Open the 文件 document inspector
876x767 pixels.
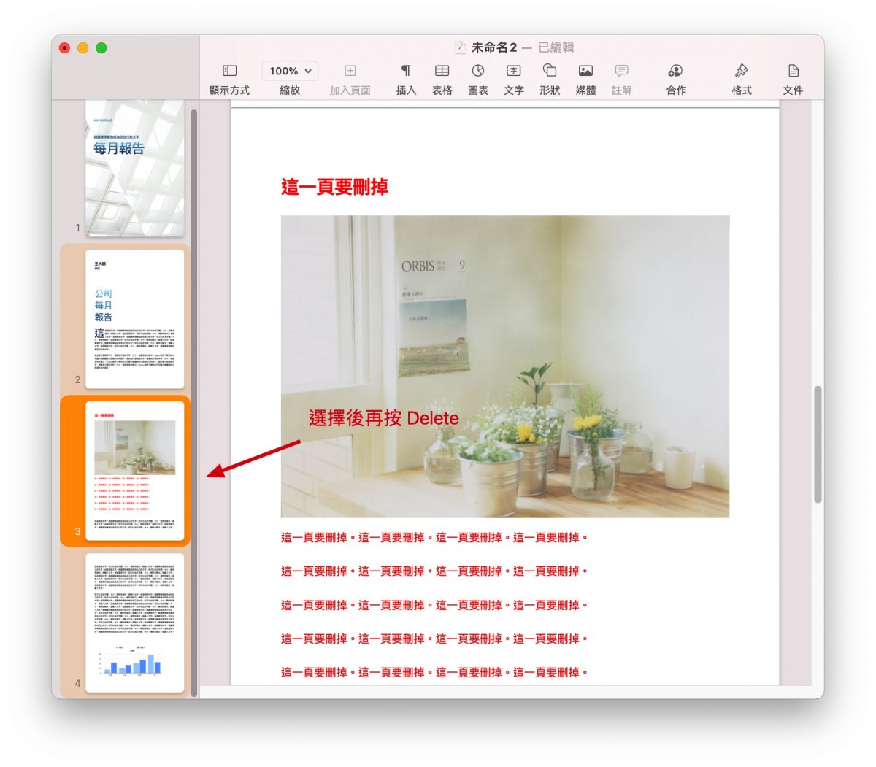click(794, 71)
